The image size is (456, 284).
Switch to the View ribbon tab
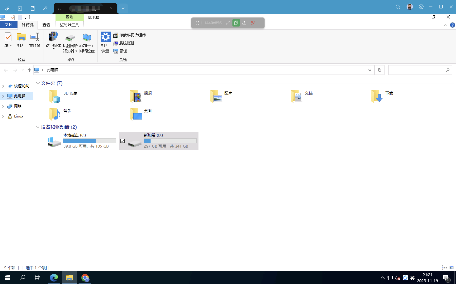tap(46, 25)
